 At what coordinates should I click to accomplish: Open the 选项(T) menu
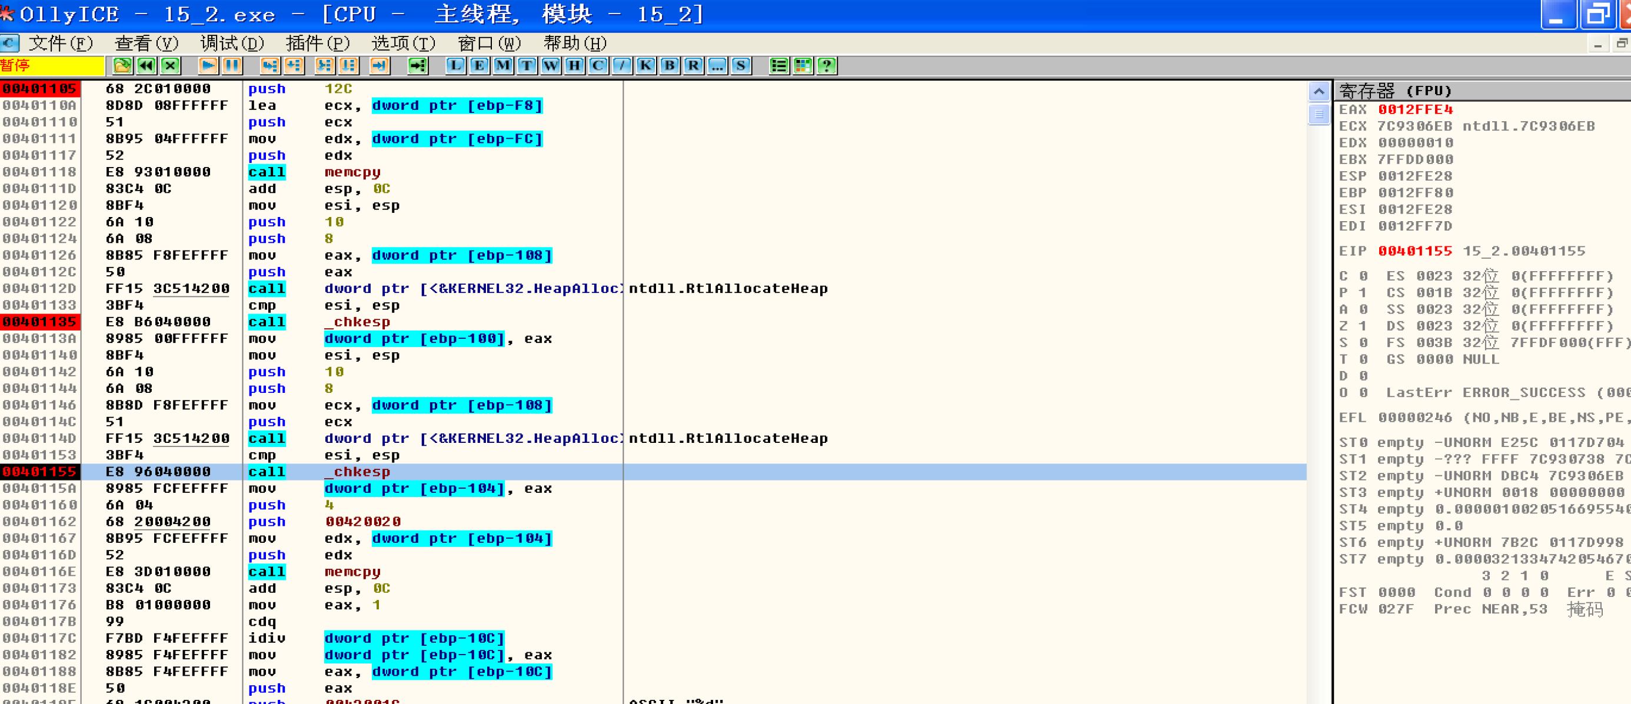coord(403,43)
